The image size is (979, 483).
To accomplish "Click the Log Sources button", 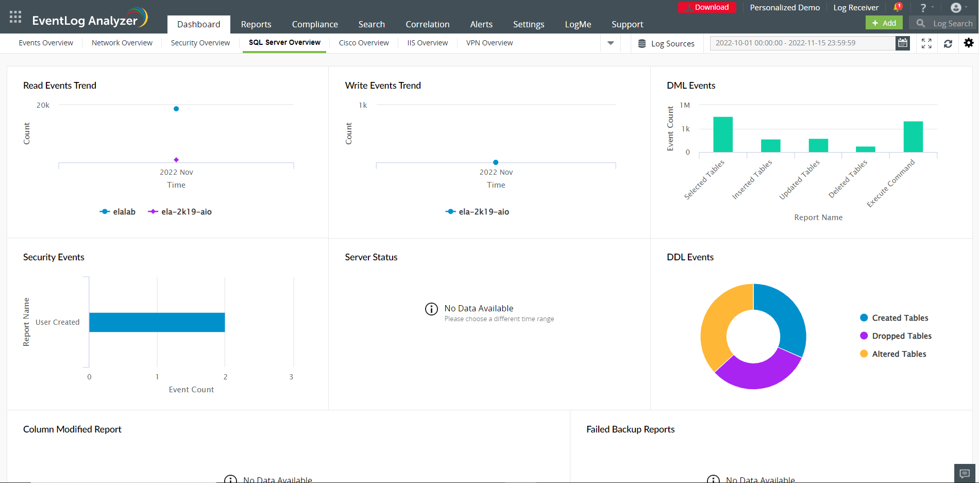I will [x=666, y=44].
